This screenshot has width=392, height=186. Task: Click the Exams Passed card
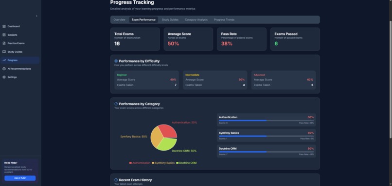click(x=295, y=39)
